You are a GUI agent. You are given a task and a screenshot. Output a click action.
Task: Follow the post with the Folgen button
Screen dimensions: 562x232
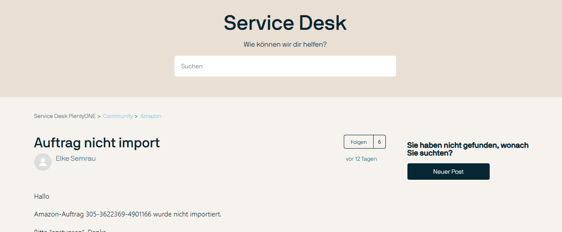point(359,142)
